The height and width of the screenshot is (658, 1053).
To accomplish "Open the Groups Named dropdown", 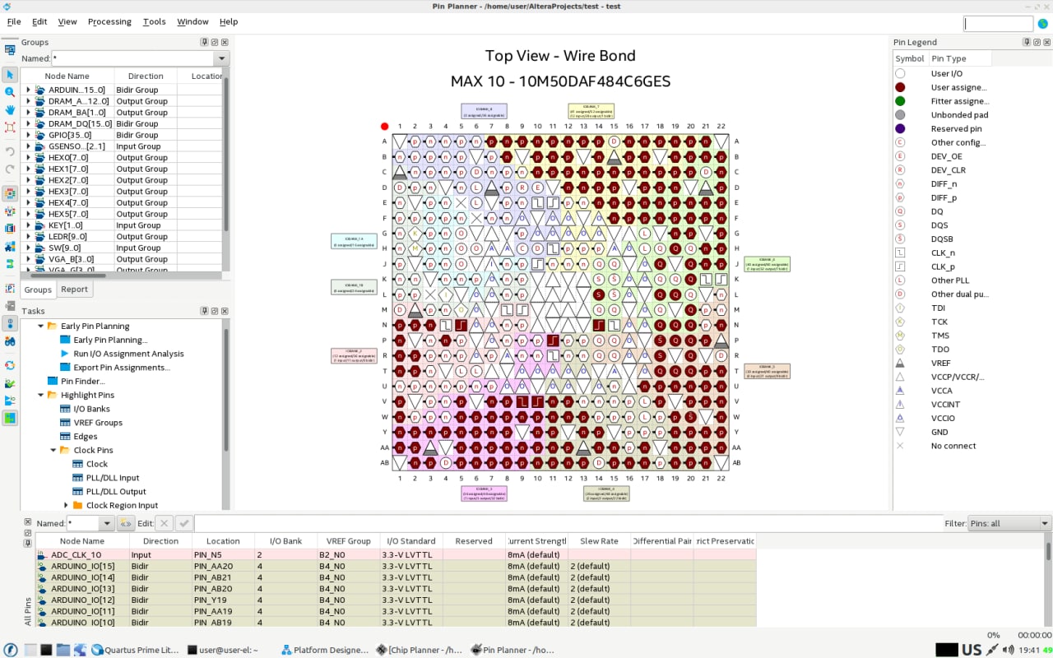I will point(220,58).
